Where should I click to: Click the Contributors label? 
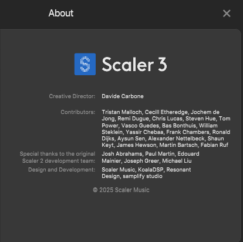78,112
